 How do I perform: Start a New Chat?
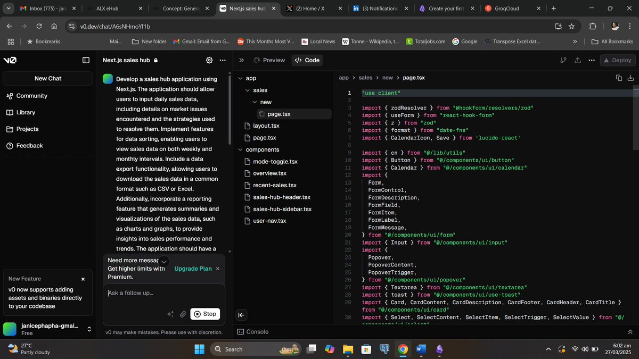[x=48, y=78]
